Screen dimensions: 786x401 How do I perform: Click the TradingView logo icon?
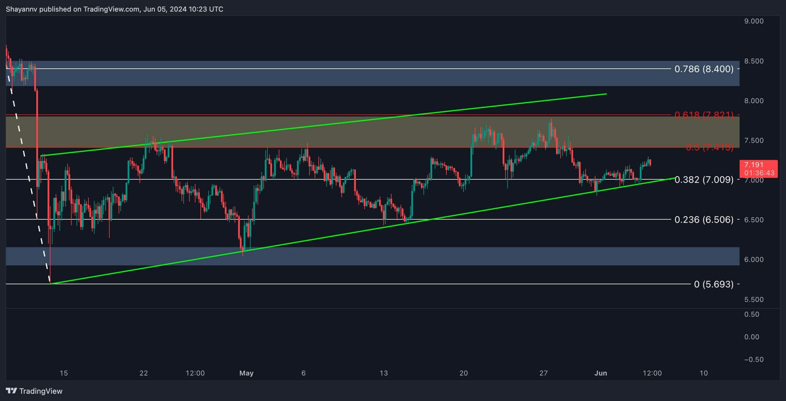(x=11, y=391)
